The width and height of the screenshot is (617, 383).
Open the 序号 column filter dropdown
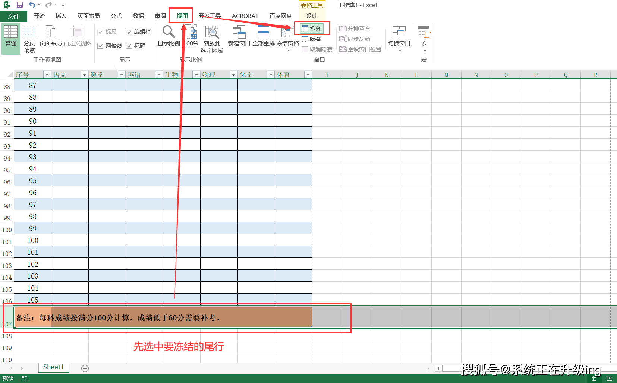tap(47, 75)
